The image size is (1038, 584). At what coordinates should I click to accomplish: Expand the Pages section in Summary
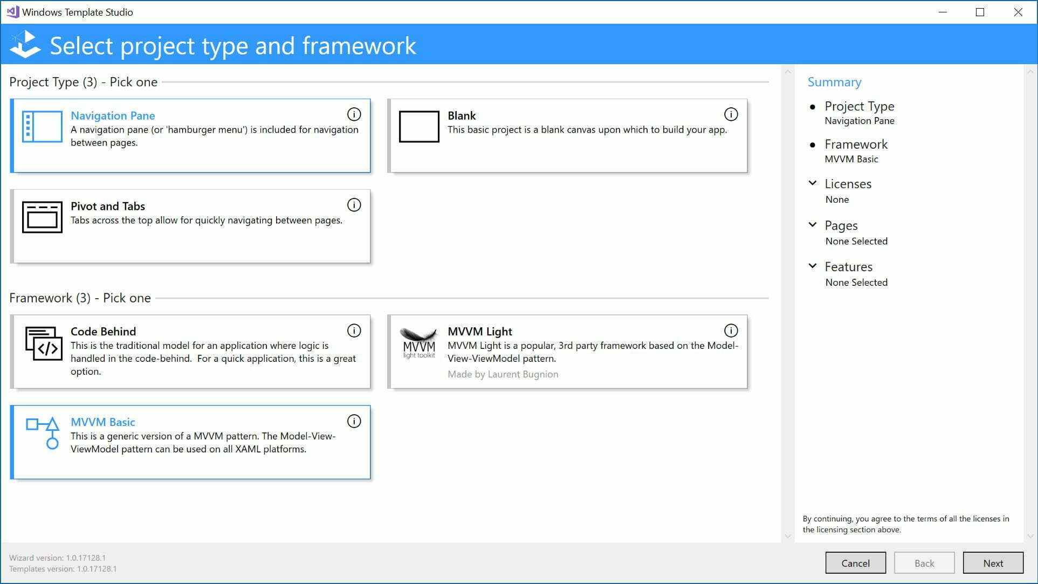pyautogui.click(x=813, y=224)
